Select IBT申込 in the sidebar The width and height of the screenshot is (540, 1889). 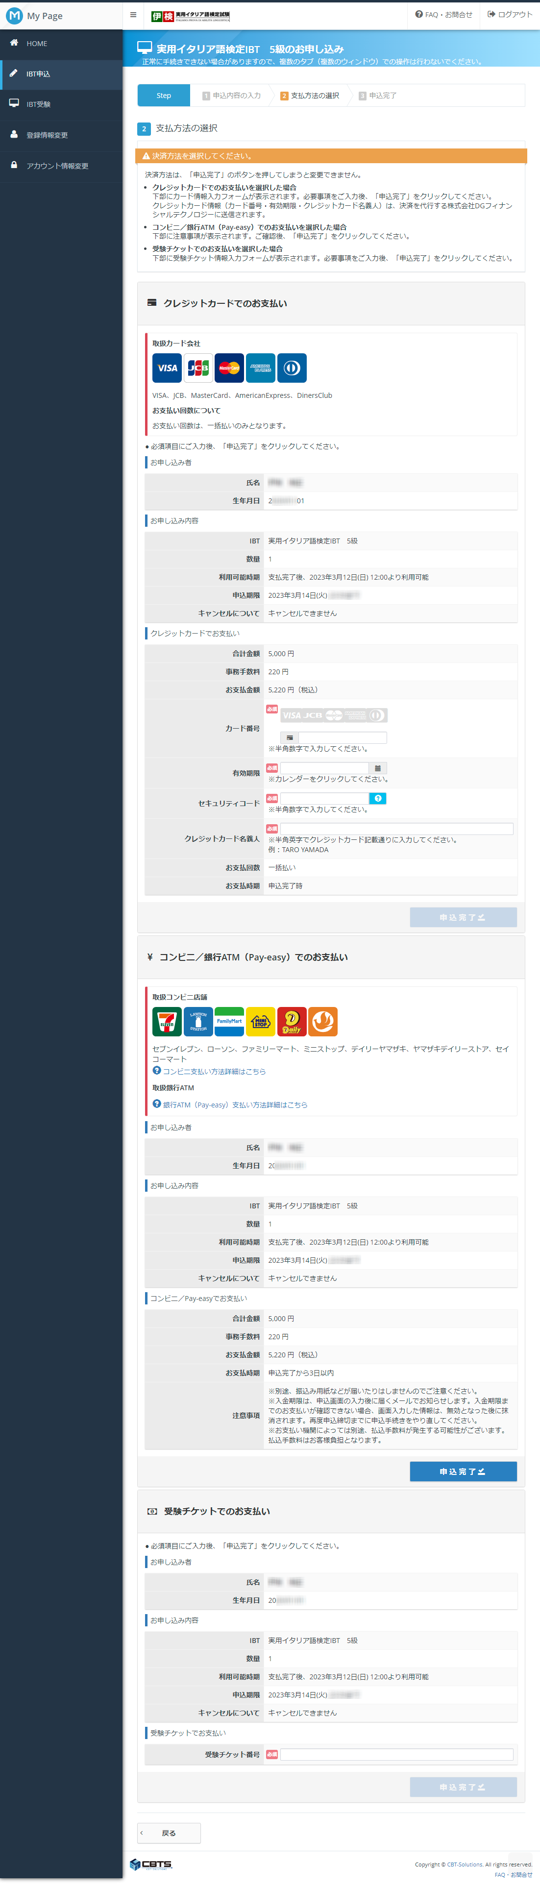61,74
